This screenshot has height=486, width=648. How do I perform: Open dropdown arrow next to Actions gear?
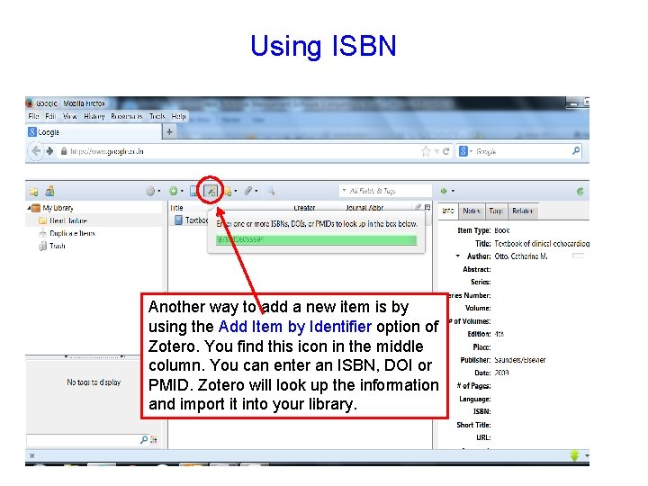coord(159,191)
